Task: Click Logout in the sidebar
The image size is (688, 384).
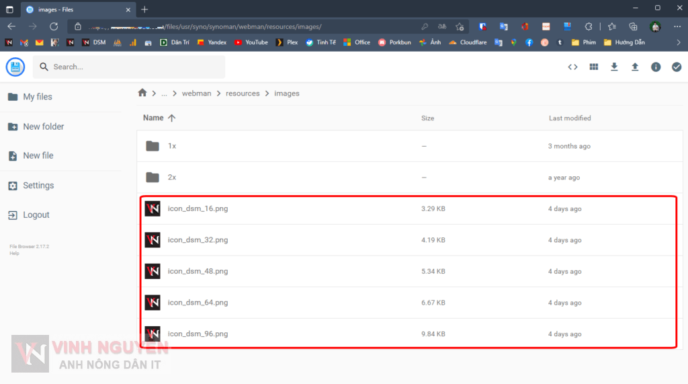Action: (x=36, y=215)
